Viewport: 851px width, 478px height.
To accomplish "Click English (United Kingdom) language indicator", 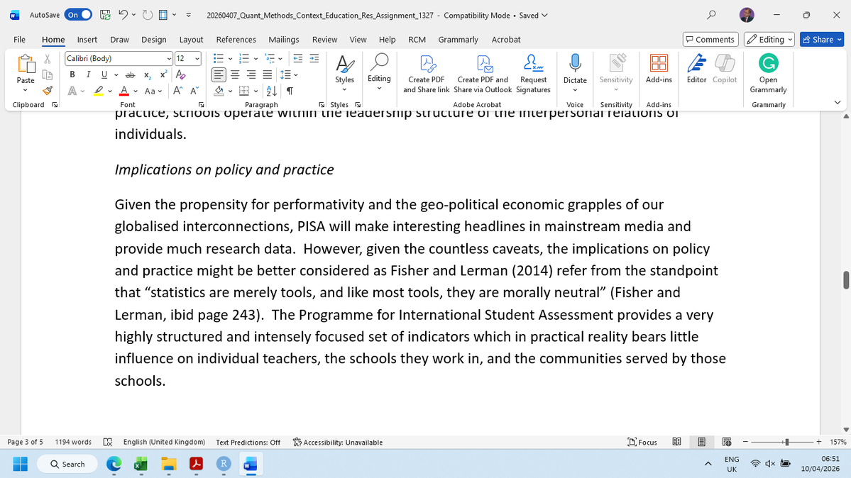I will [x=164, y=443].
